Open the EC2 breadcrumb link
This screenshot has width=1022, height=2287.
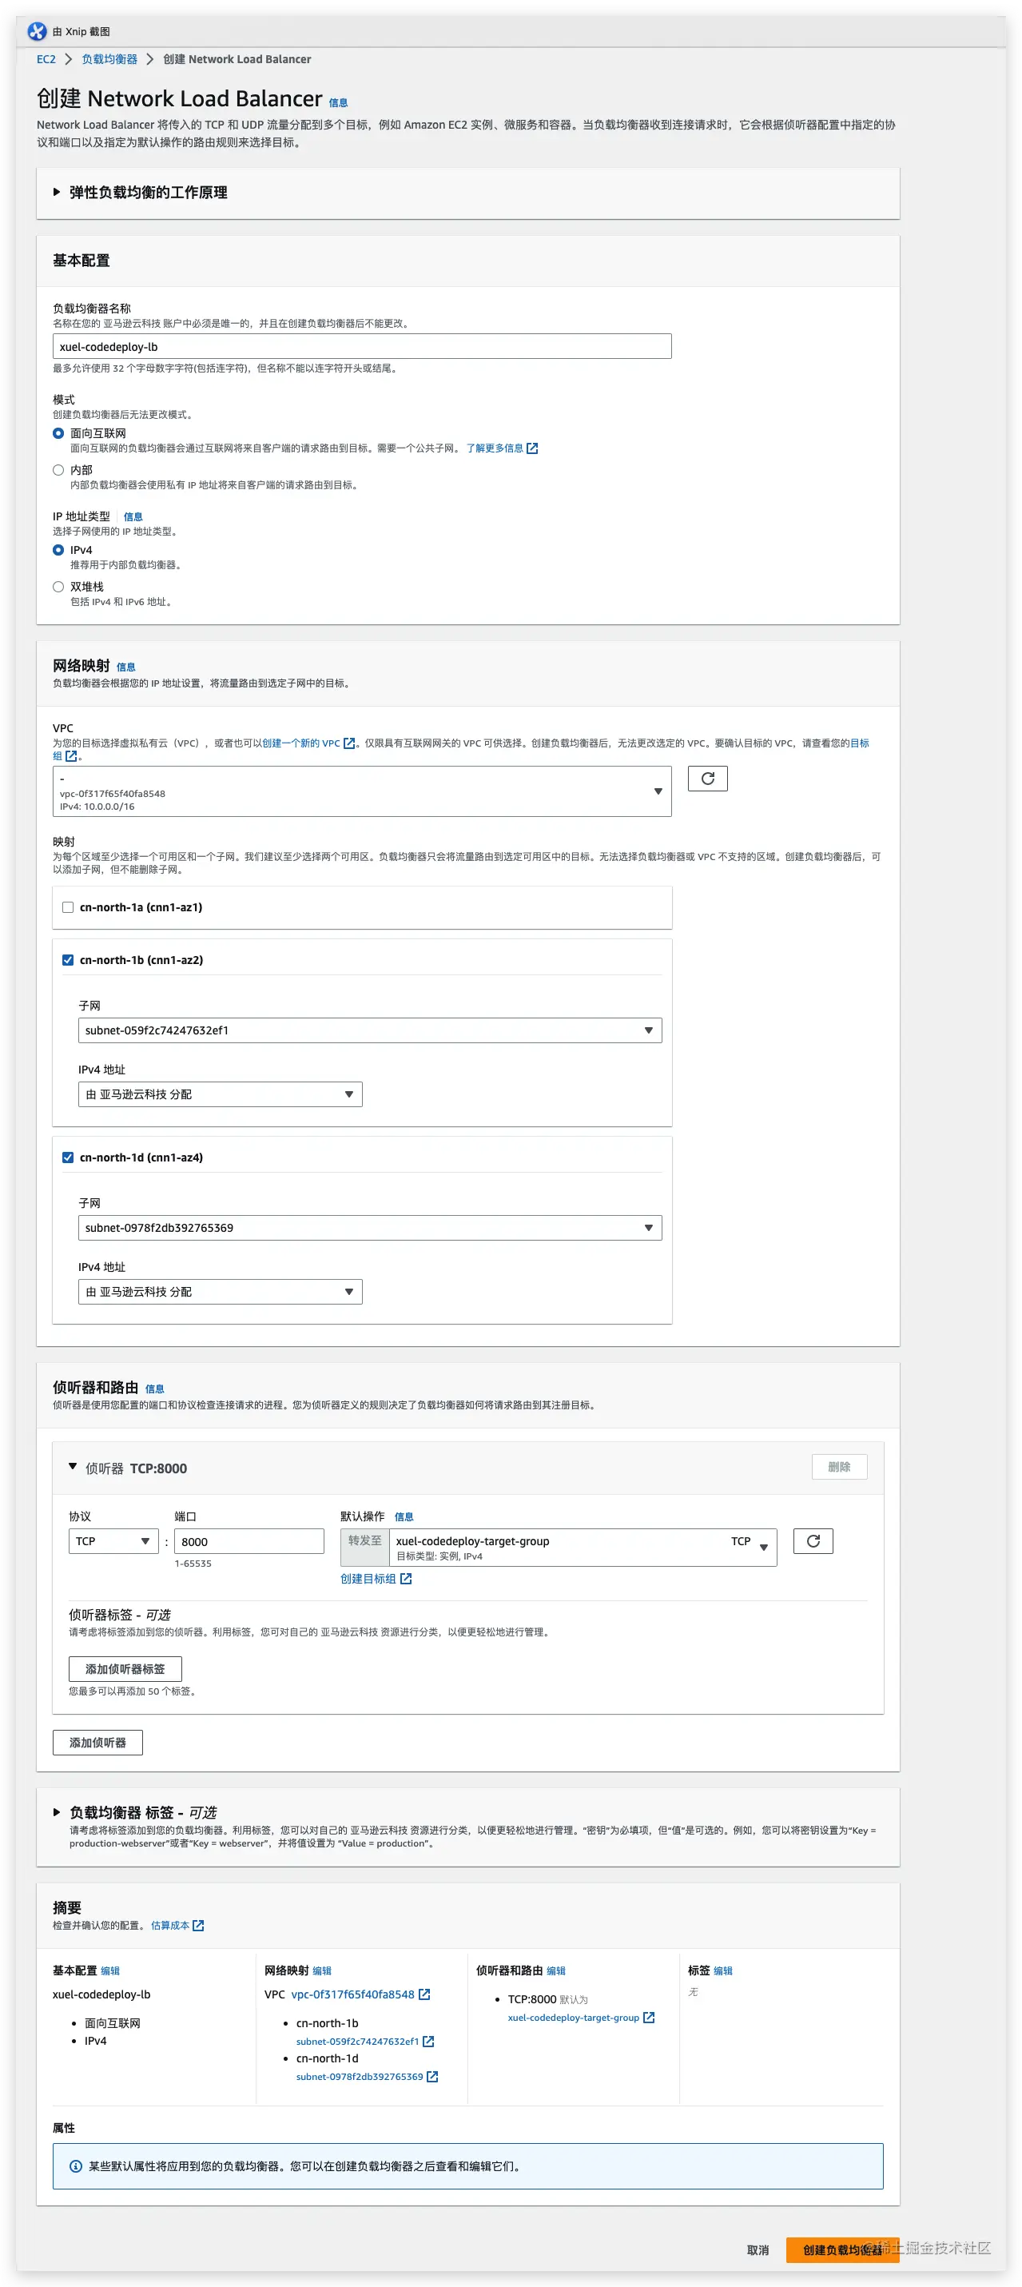(46, 59)
